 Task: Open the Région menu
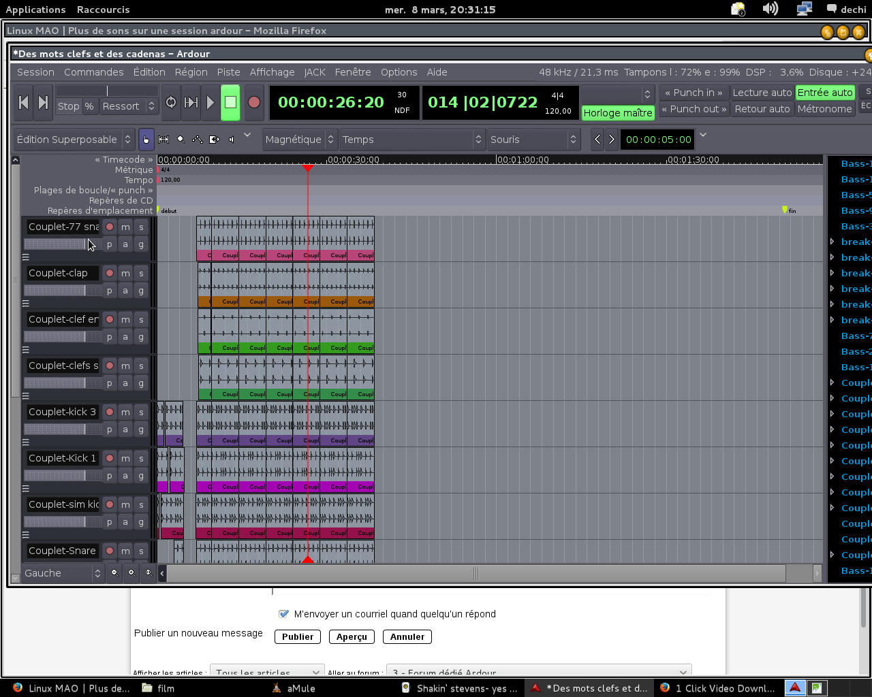point(191,72)
